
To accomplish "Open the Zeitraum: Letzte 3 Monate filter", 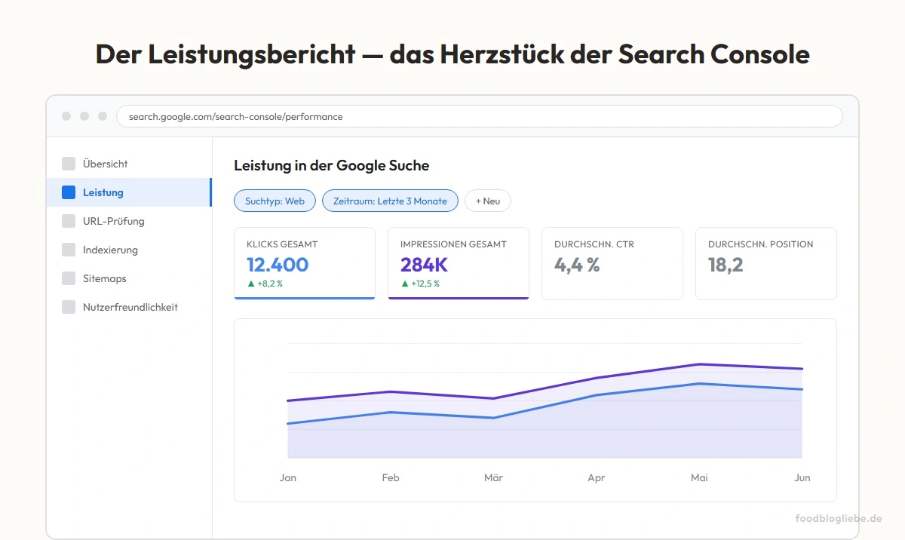I will tap(390, 201).
